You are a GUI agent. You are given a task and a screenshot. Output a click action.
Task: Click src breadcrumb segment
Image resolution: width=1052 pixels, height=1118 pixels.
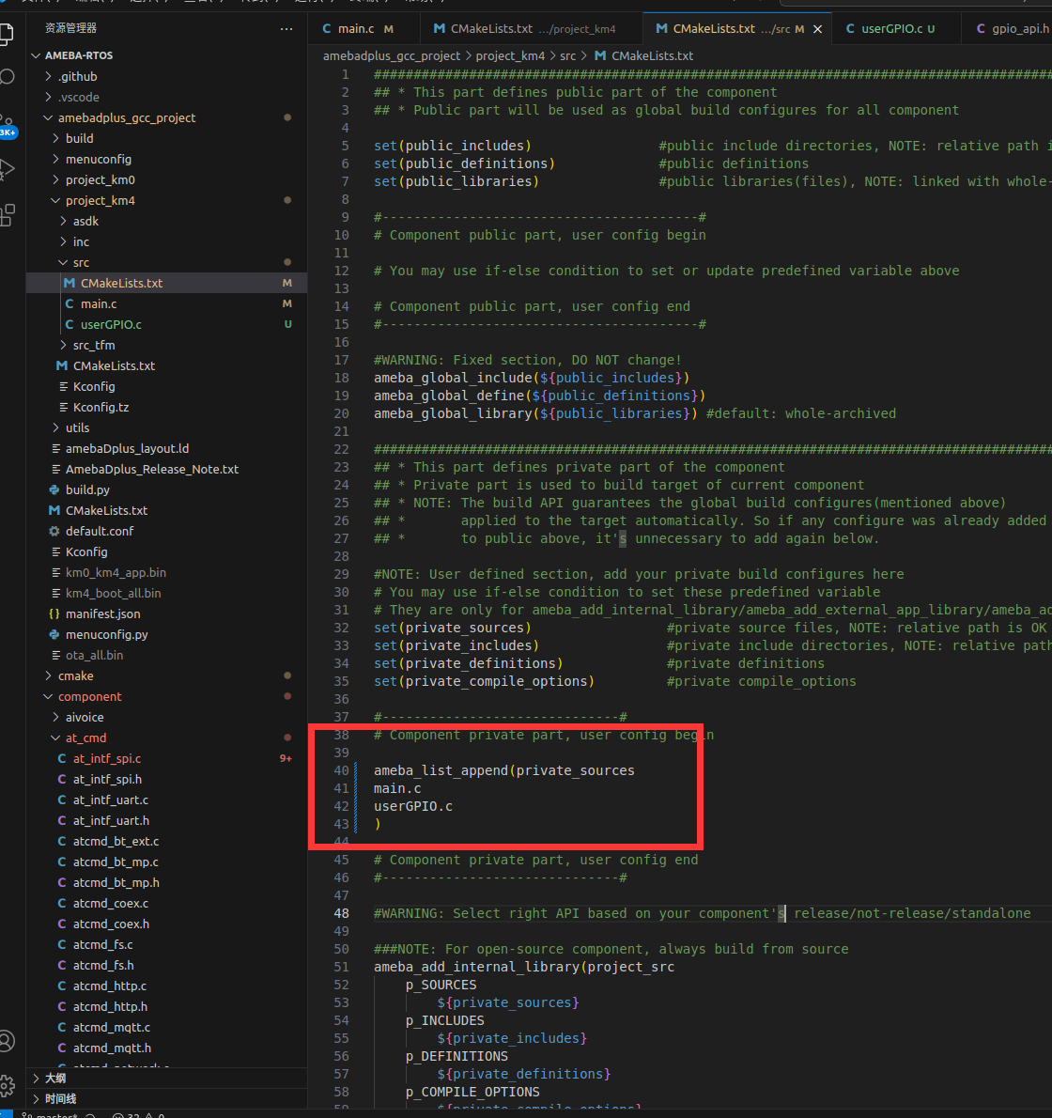(x=567, y=55)
